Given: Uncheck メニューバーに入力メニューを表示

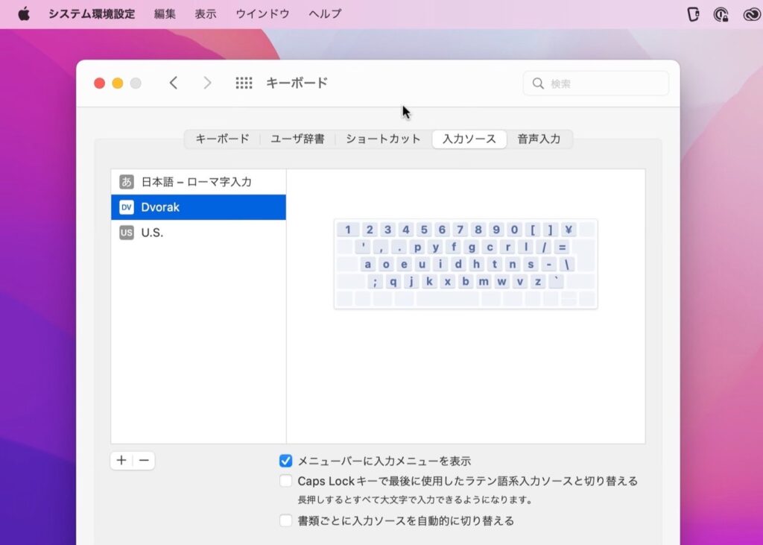Looking at the screenshot, I should coord(285,461).
